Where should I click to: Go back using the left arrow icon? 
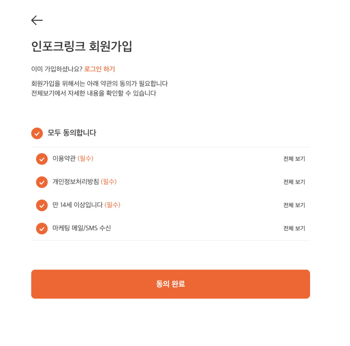tap(37, 20)
